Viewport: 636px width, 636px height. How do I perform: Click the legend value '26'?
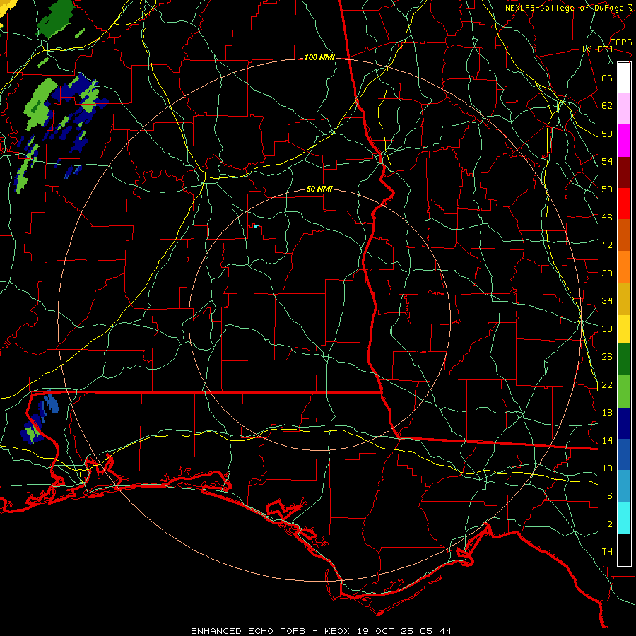pos(607,357)
